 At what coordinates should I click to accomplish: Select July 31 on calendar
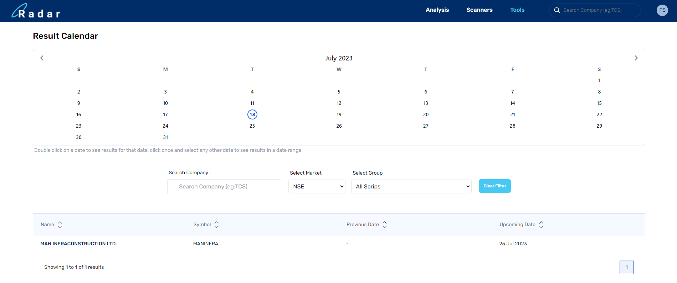pyautogui.click(x=165, y=137)
